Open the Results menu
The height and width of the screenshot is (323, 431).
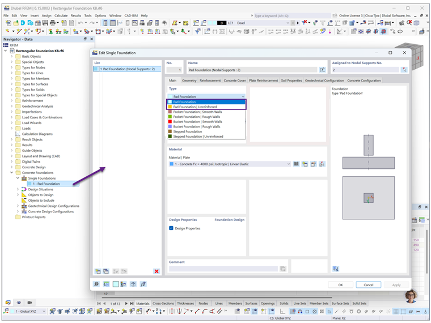pos(76,16)
